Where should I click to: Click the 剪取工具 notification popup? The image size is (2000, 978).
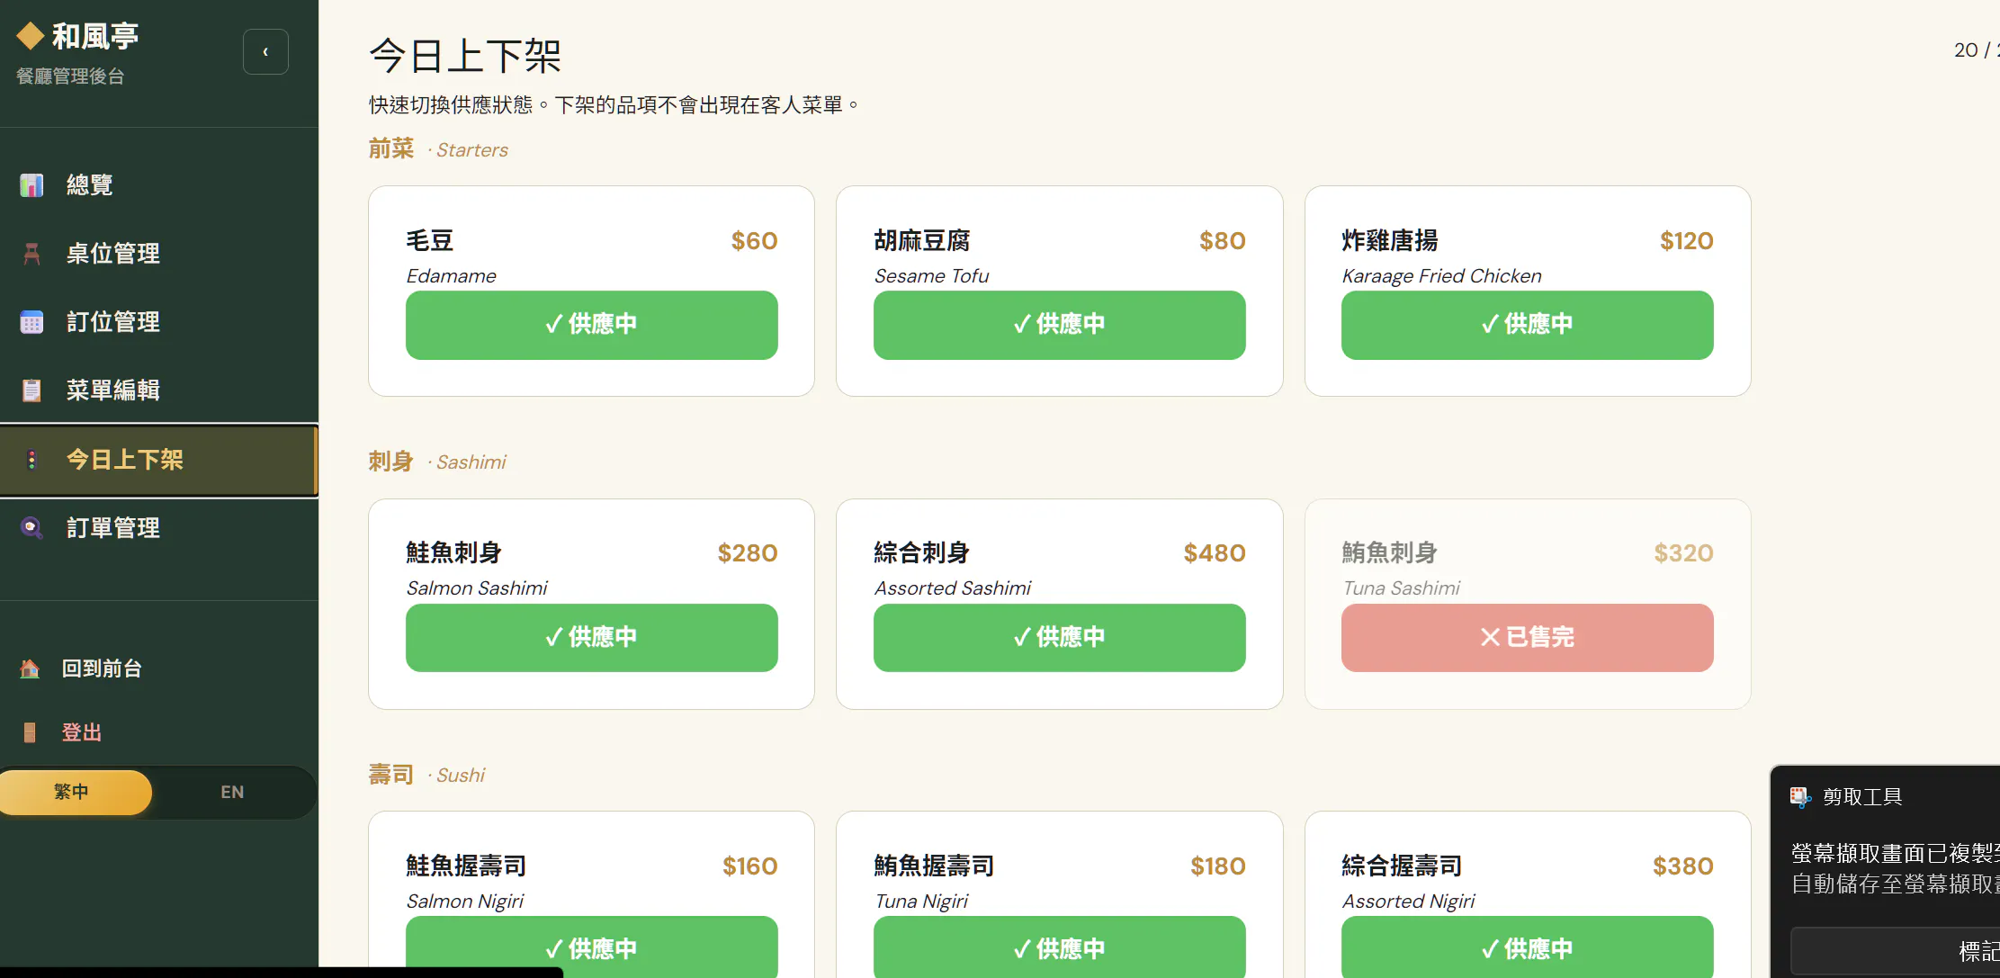(1886, 871)
